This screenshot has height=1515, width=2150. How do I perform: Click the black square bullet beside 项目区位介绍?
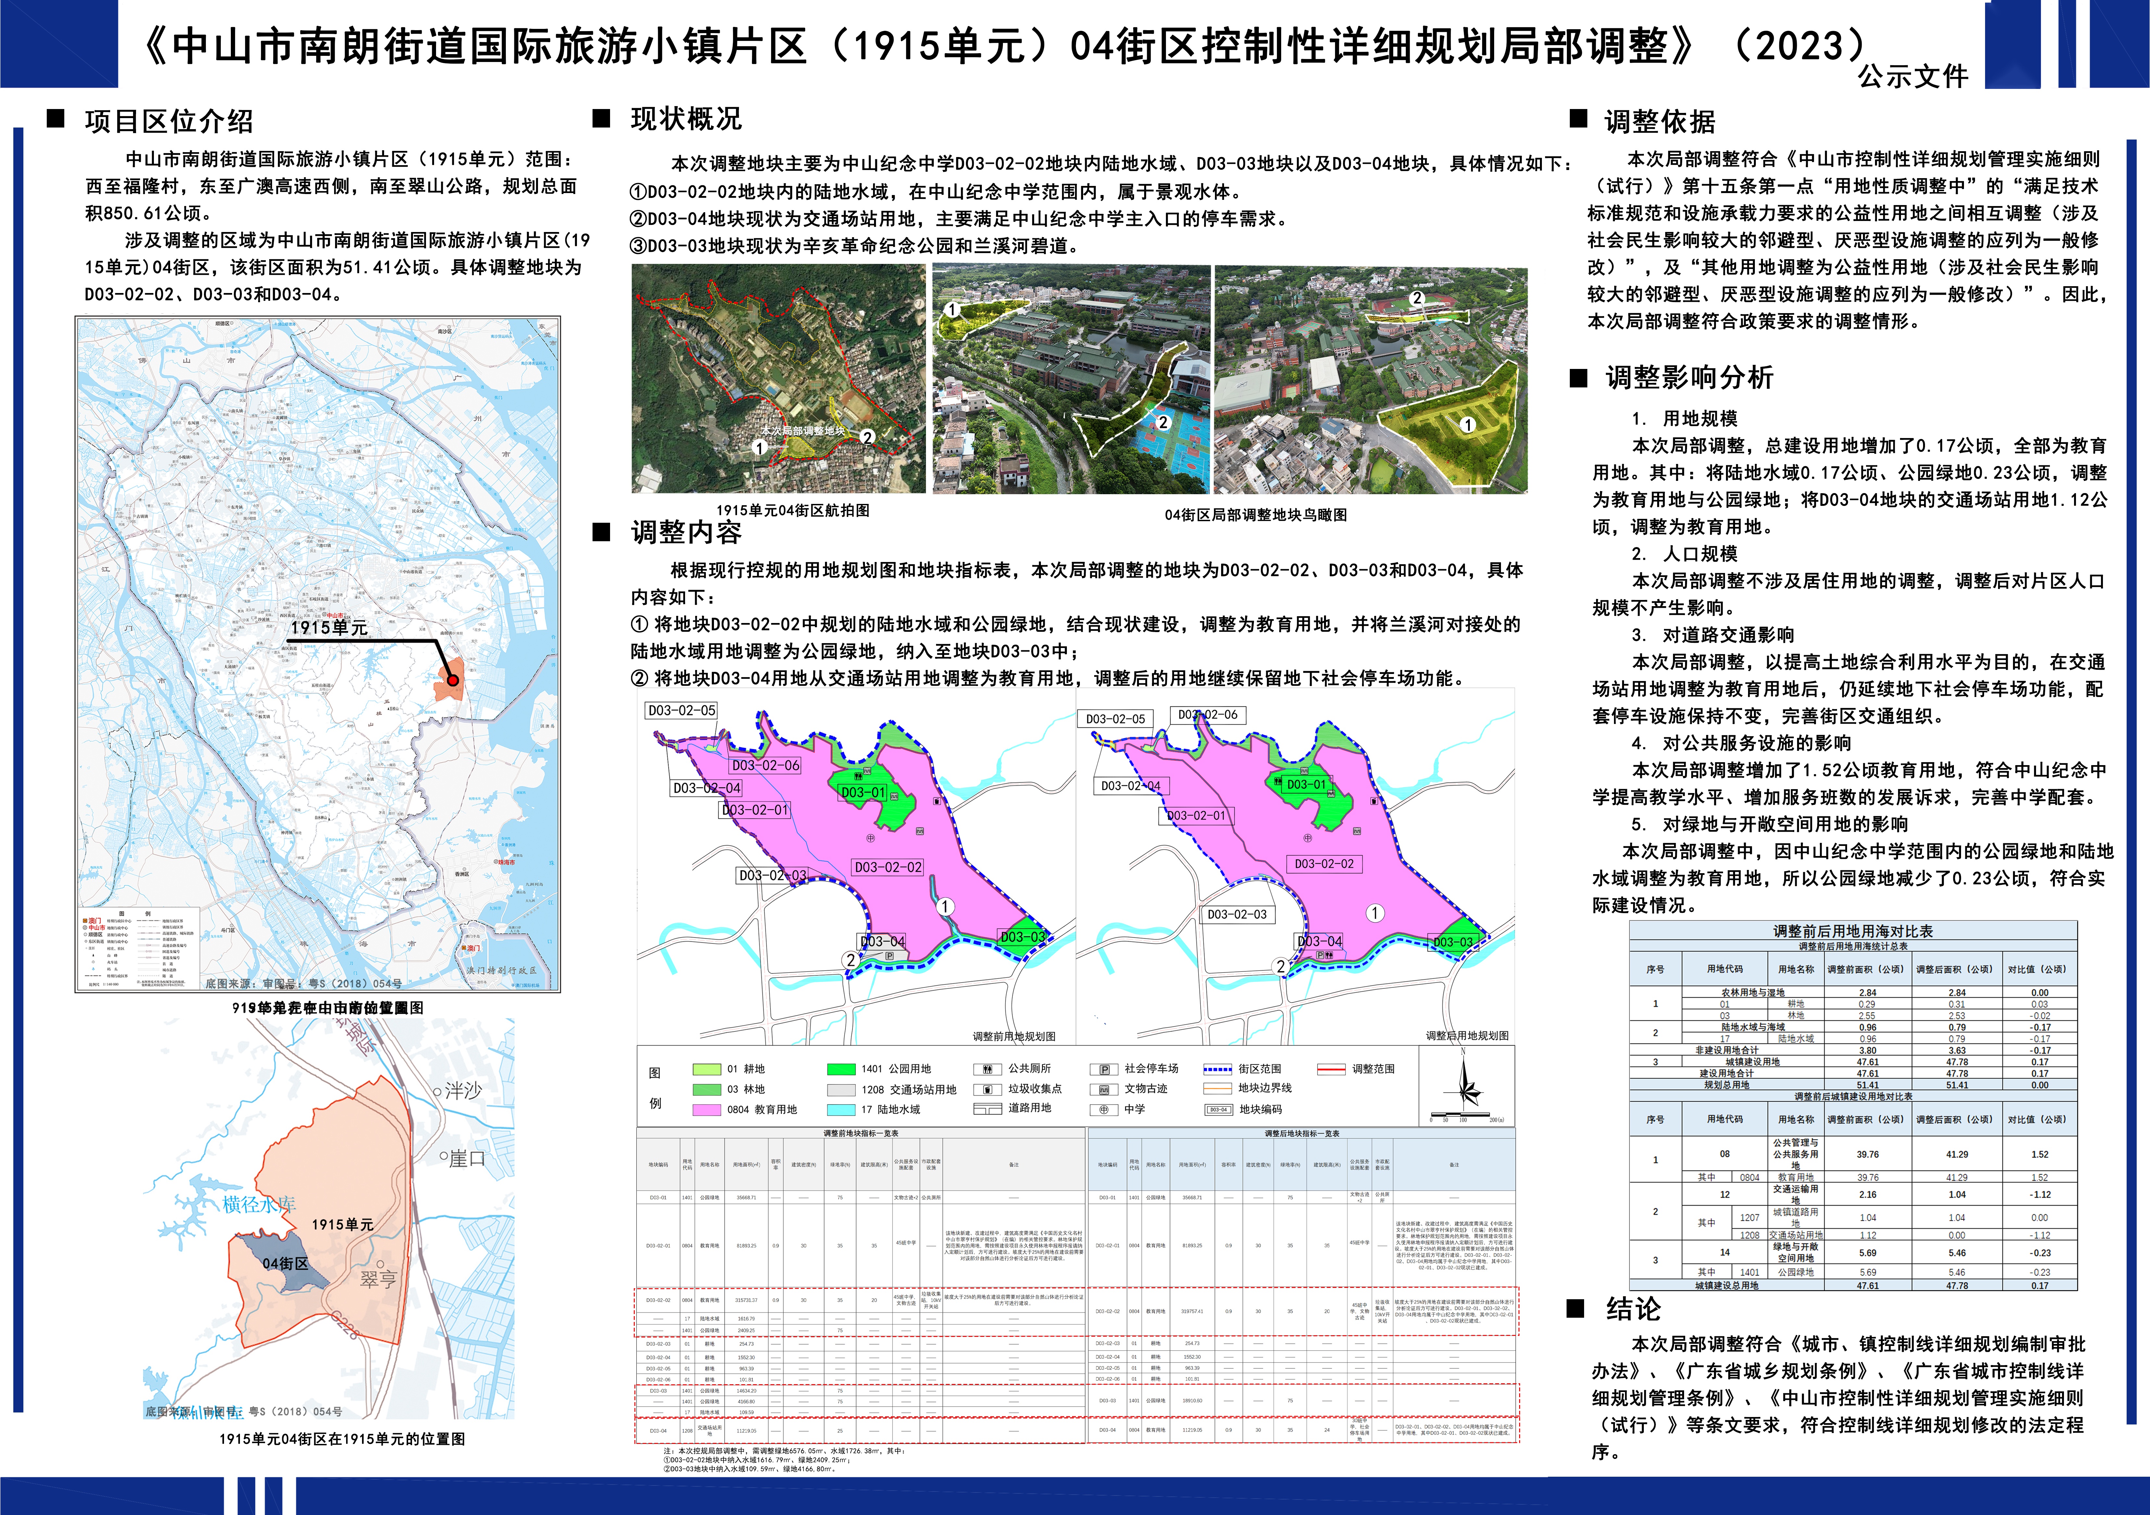[x=56, y=119]
